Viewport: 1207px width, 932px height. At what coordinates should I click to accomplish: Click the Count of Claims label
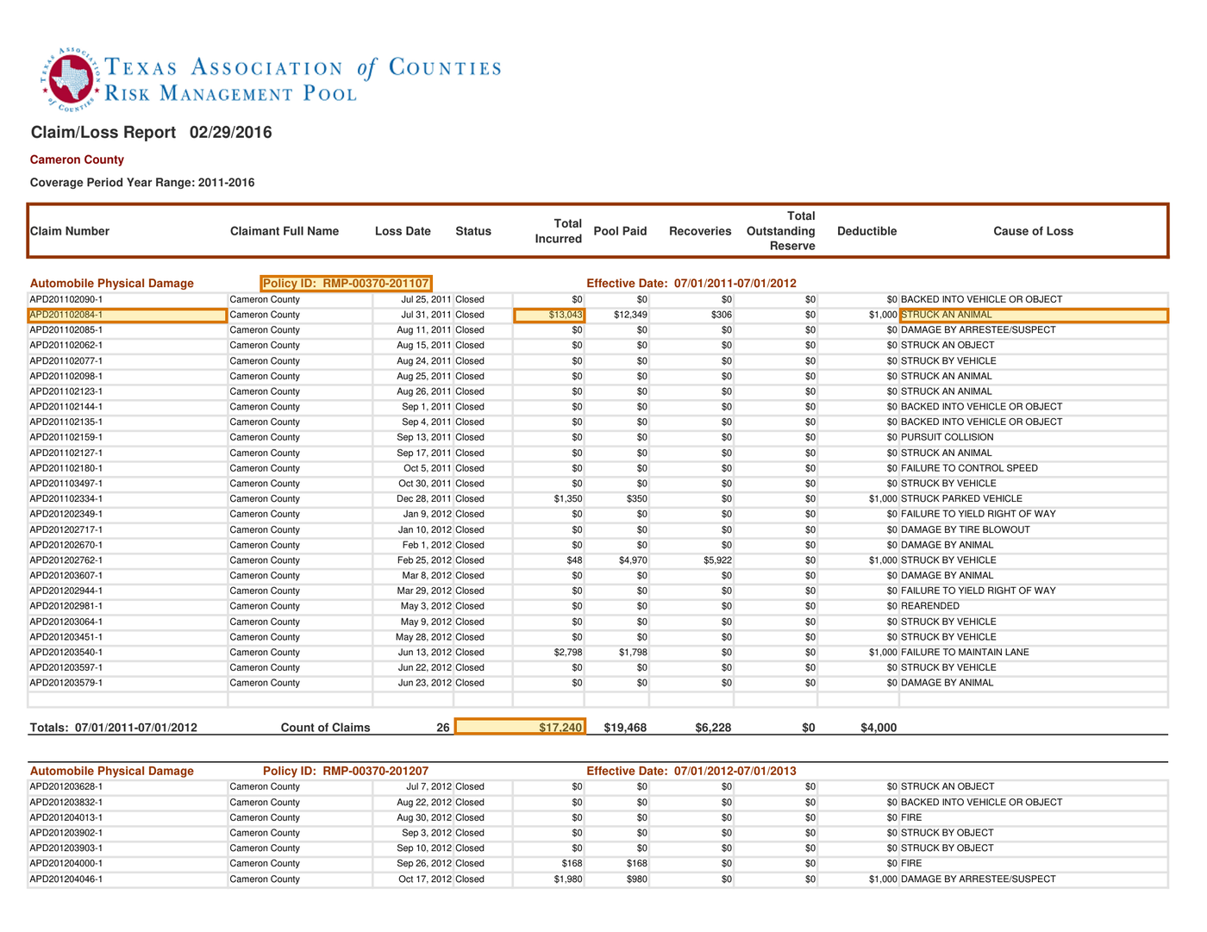coord(325,728)
